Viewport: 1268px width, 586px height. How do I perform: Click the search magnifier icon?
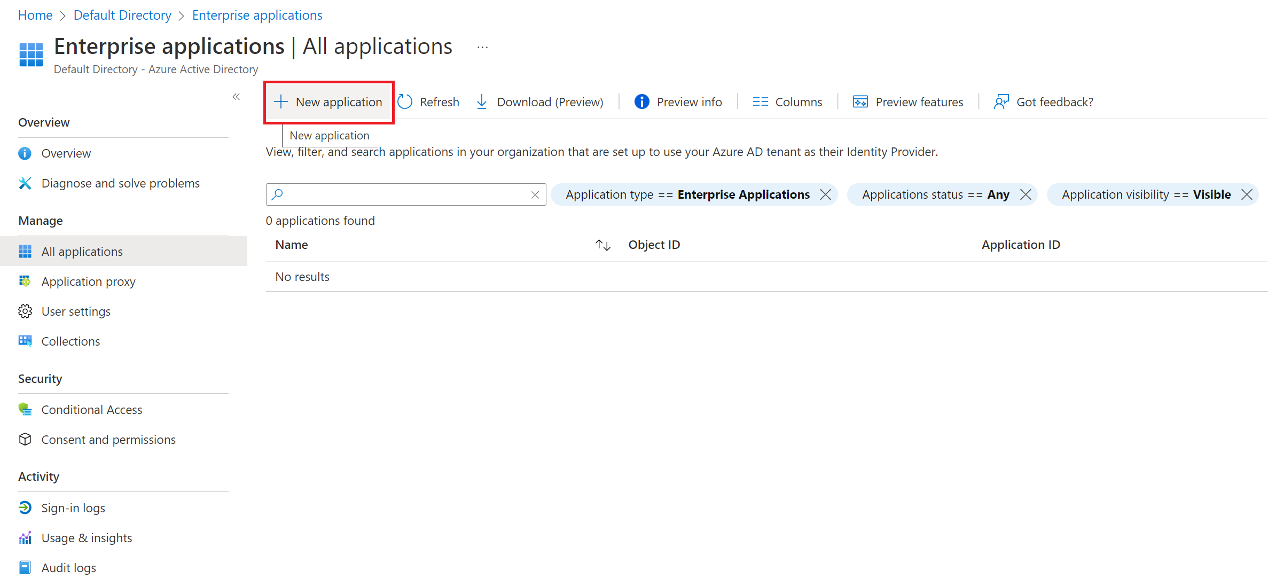(x=277, y=194)
